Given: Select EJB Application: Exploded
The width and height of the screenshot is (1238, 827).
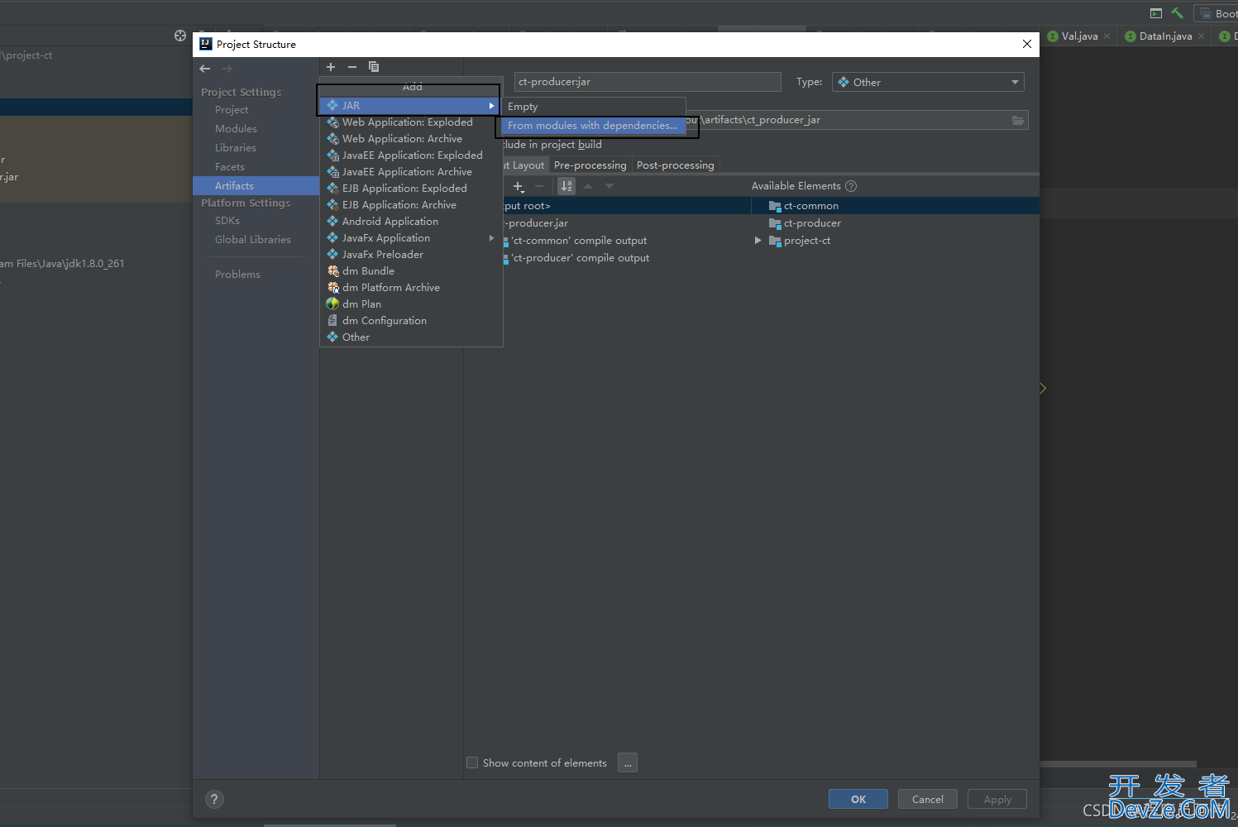Looking at the screenshot, I should 411,189.
